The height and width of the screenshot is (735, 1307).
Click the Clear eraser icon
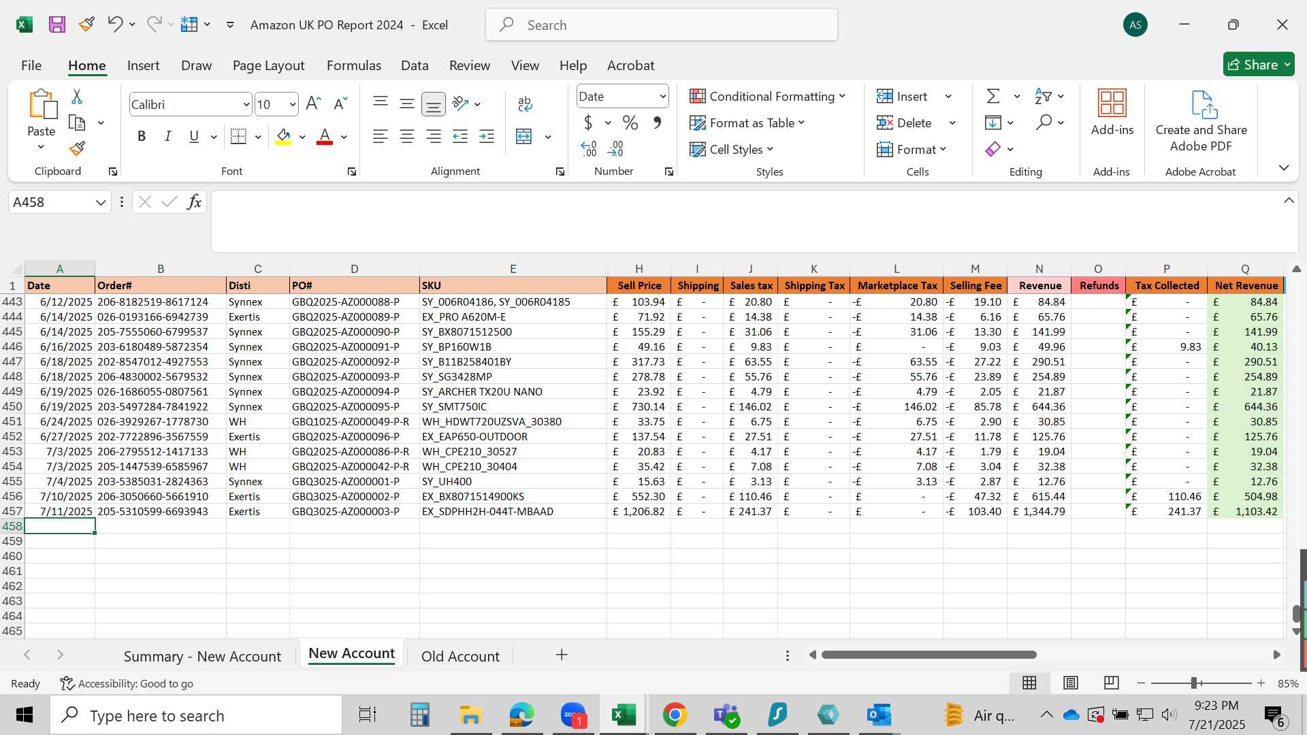point(993,149)
